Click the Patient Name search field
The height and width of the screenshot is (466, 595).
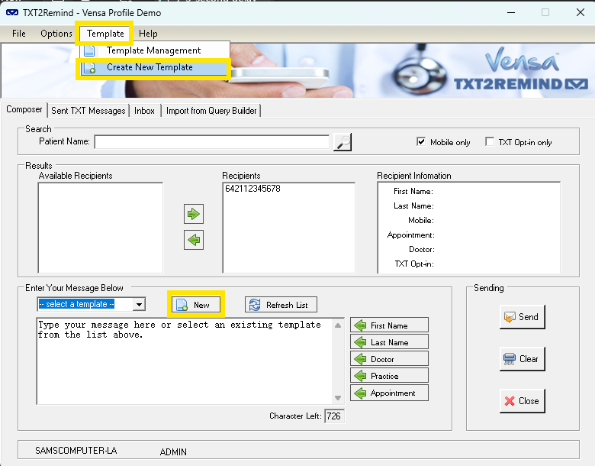212,142
